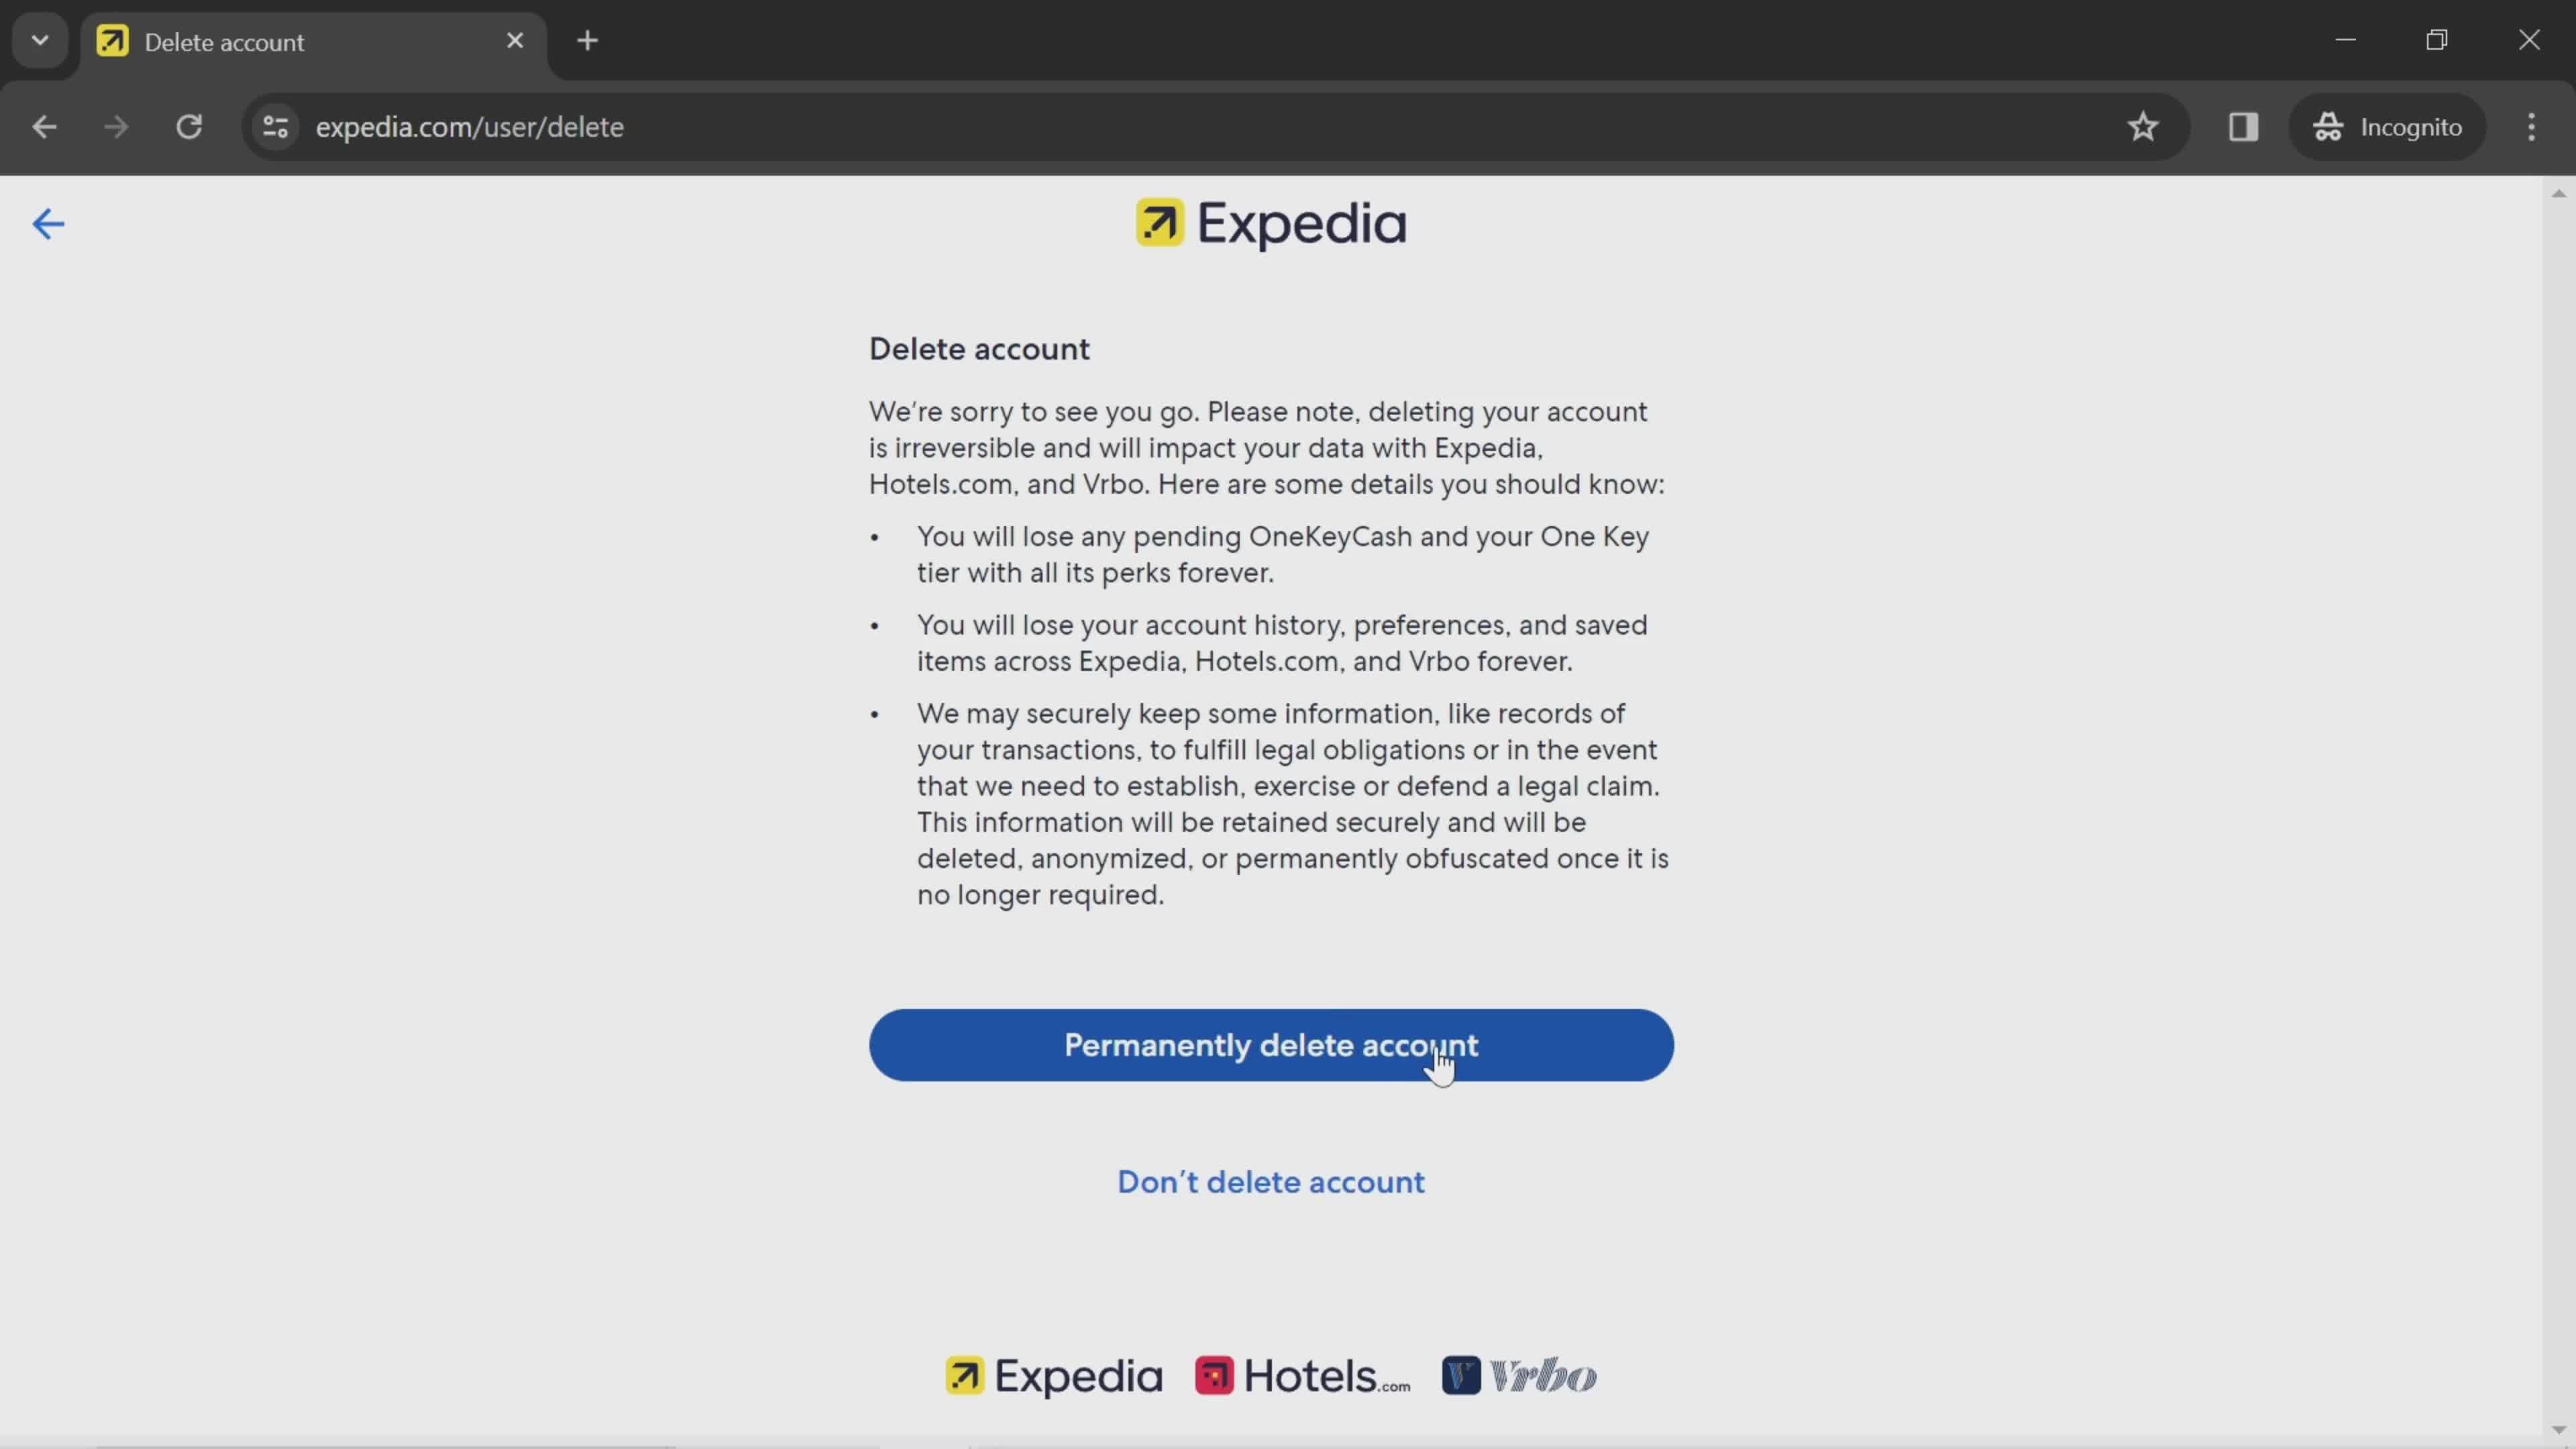The height and width of the screenshot is (1449, 2576).
Task: Click text 'You will lose your account history'
Action: pos(1131,625)
